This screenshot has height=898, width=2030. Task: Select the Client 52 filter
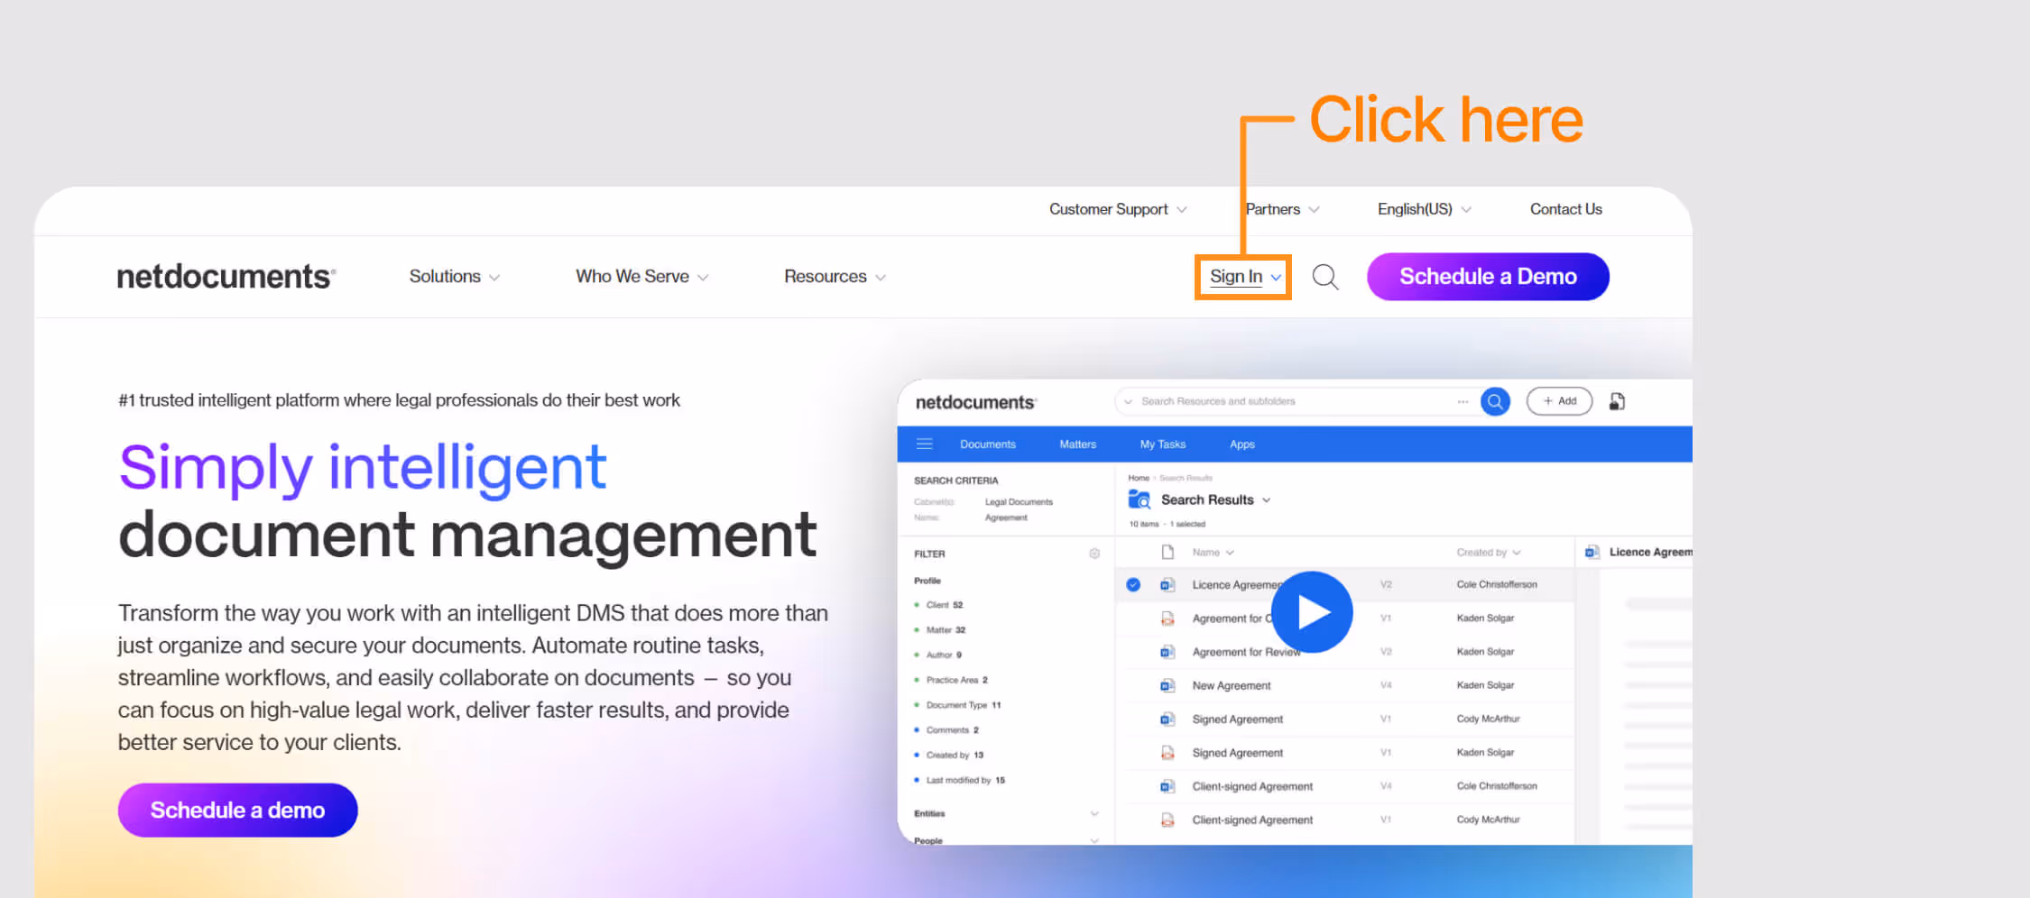pyautogui.click(x=944, y=605)
